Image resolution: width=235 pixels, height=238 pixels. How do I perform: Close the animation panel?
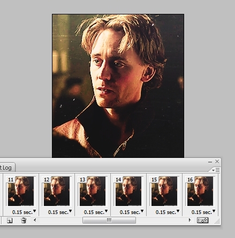tap(217, 161)
